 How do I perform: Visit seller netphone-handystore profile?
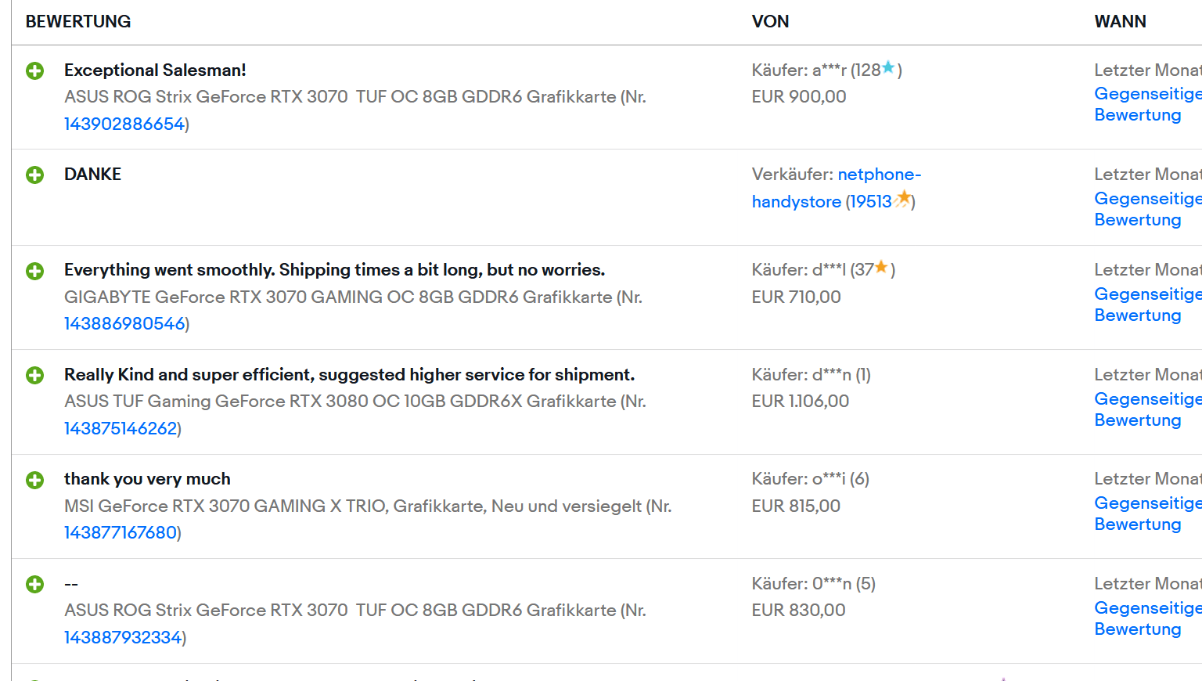click(x=837, y=188)
